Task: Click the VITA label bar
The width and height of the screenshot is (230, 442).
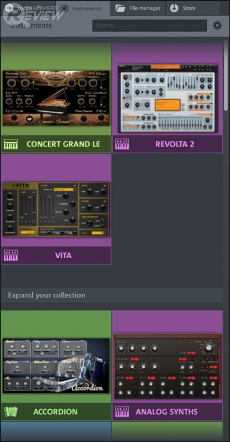Action: pos(56,256)
